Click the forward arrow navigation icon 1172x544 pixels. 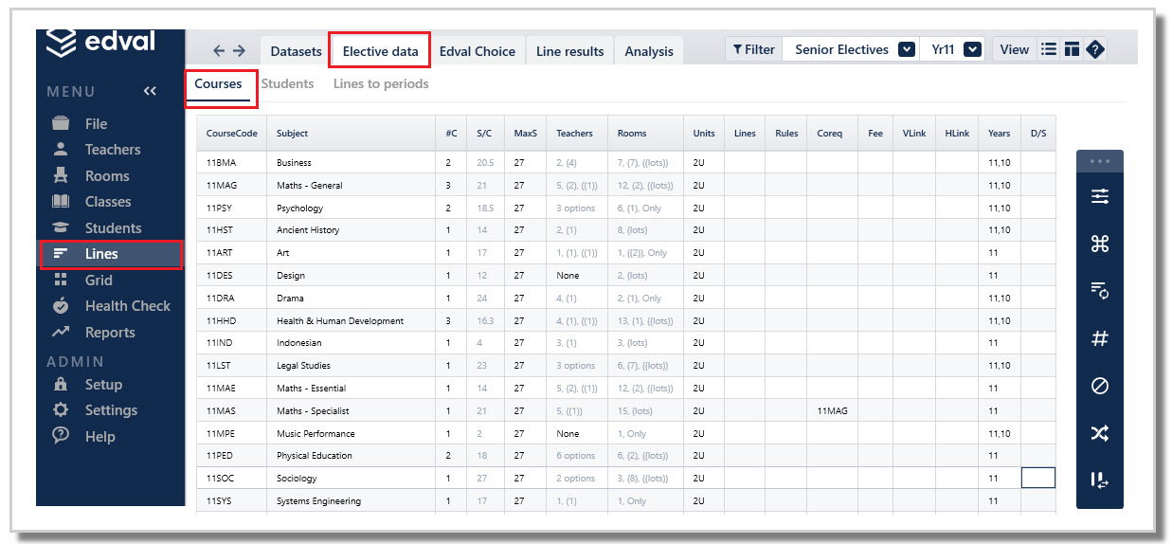(239, 51)
